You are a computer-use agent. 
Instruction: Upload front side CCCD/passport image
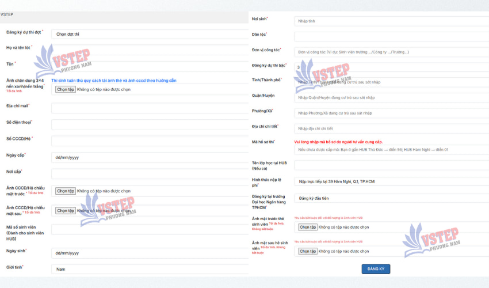click(66, 191)
